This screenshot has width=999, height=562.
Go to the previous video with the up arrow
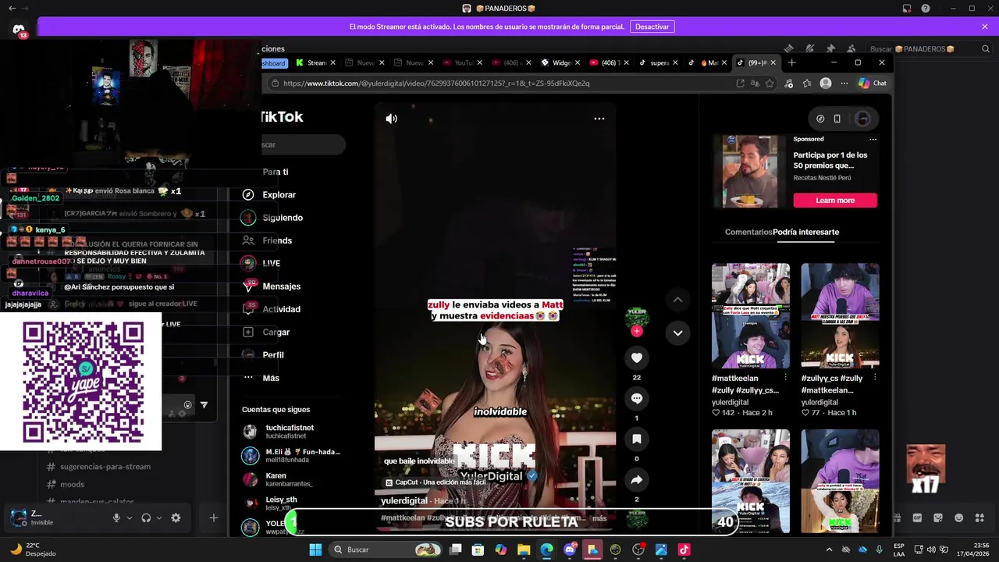coord(677,300)
